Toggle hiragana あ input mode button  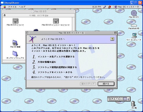112,99
